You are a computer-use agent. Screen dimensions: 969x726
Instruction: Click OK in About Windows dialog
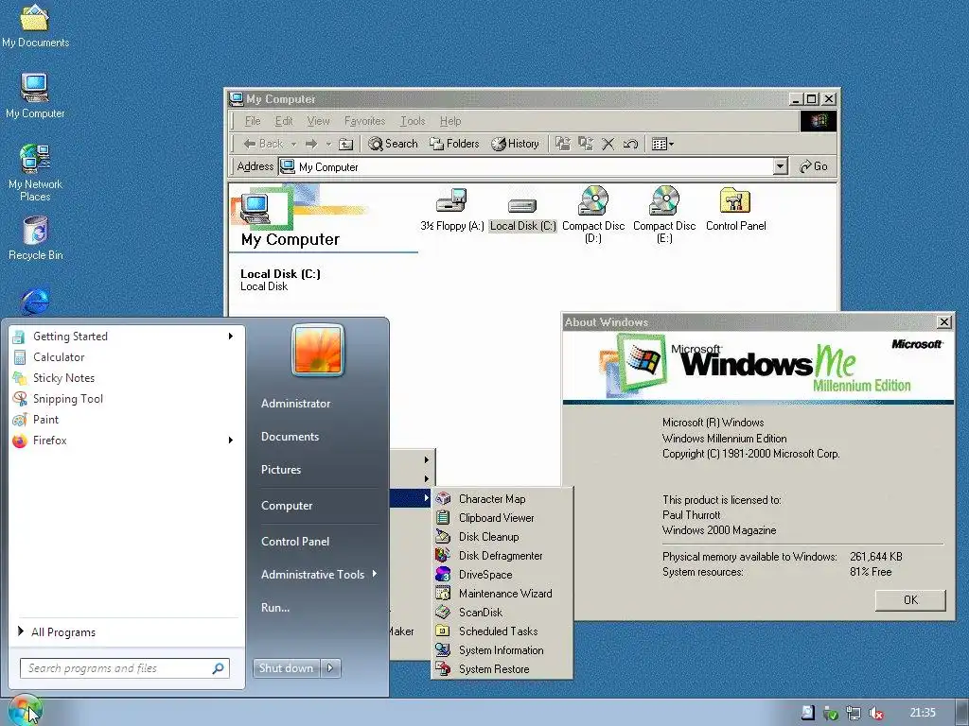coord(910,600)
